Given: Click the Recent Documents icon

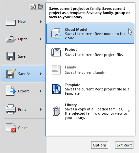Looking at the screenshot, I should 33,6.
